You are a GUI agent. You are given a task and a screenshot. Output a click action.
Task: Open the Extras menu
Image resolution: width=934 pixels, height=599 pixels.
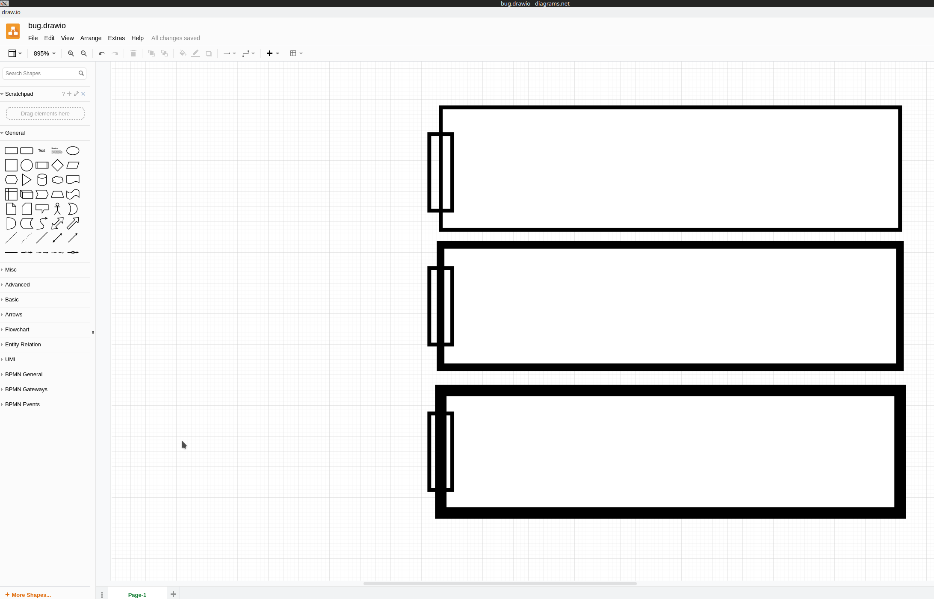point(116,38)
